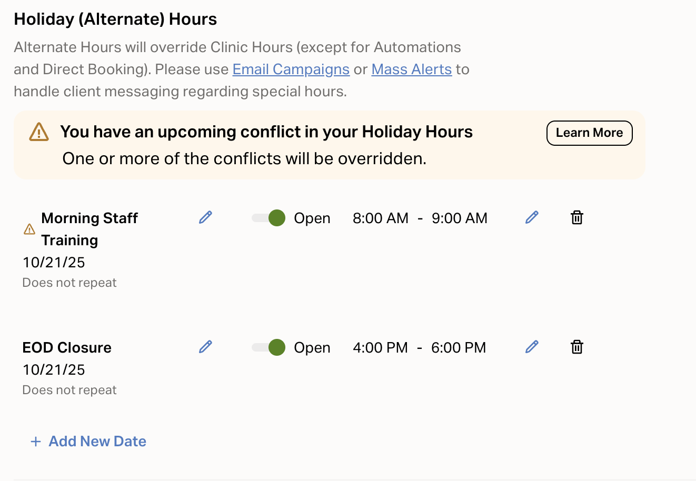Edit the 4:00 PM - 6:00 PM hours pencil
This screenshot has height=481, width=696.
point(532,347)
